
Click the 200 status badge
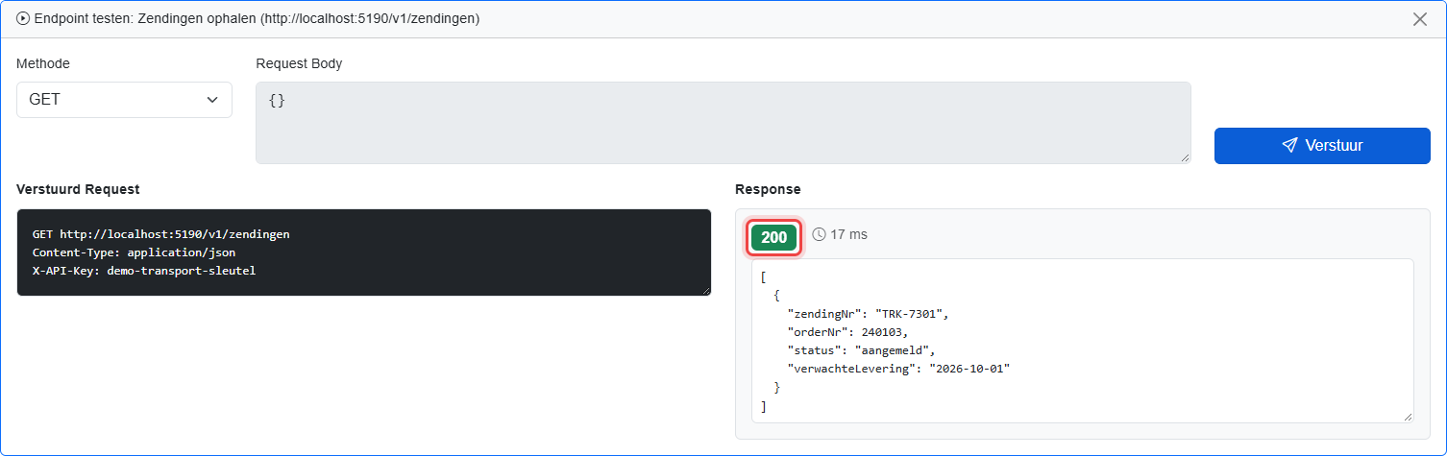pyautogui.click(x=773, y=237)
